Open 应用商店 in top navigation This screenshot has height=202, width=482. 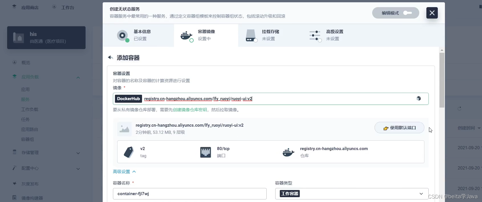coord(30,8)
